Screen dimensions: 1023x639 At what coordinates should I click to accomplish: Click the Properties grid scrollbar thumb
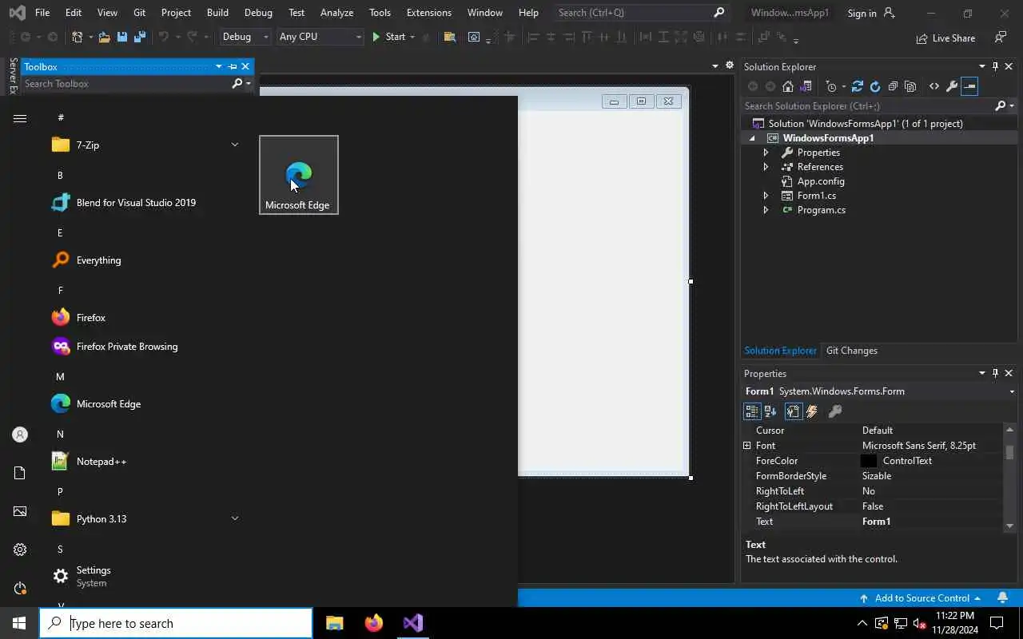click(1009, 452)
